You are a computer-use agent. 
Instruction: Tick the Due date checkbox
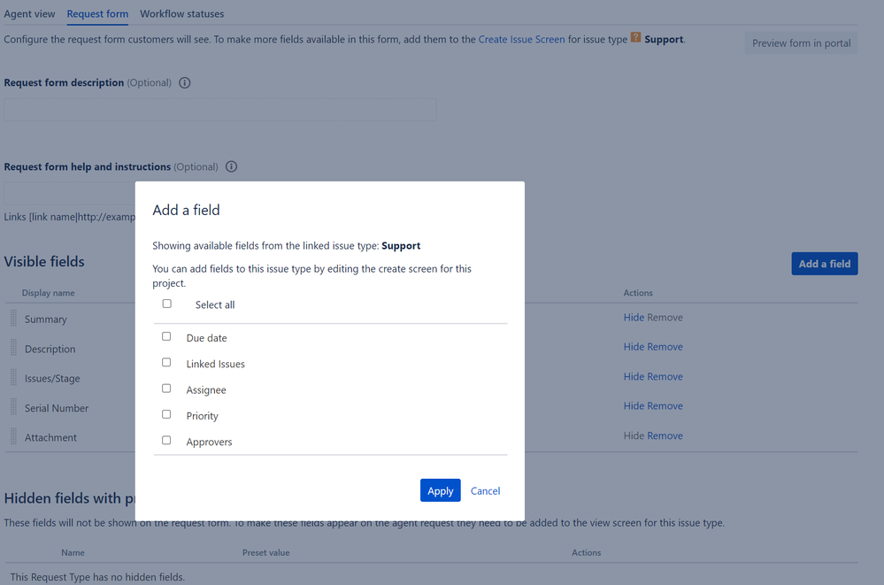tap(166, 336)
